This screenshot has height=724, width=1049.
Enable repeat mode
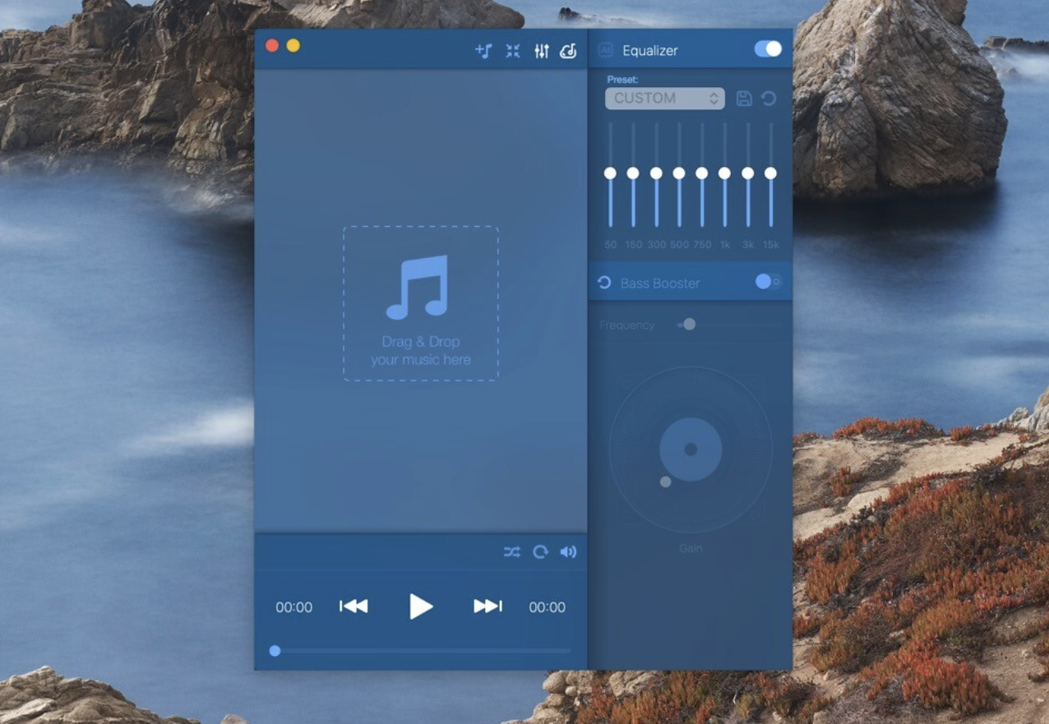540,552
